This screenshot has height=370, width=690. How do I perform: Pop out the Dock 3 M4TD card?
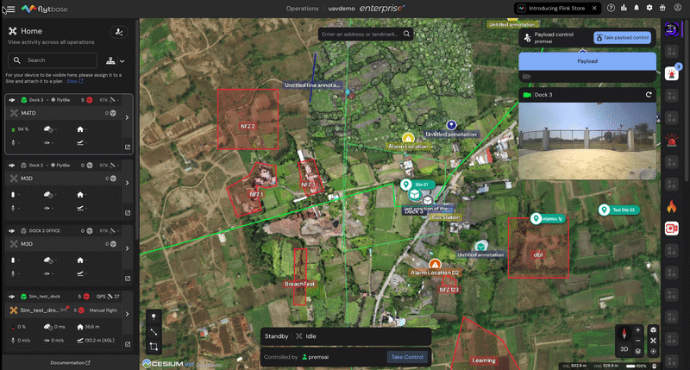click(x=128, y=147)
